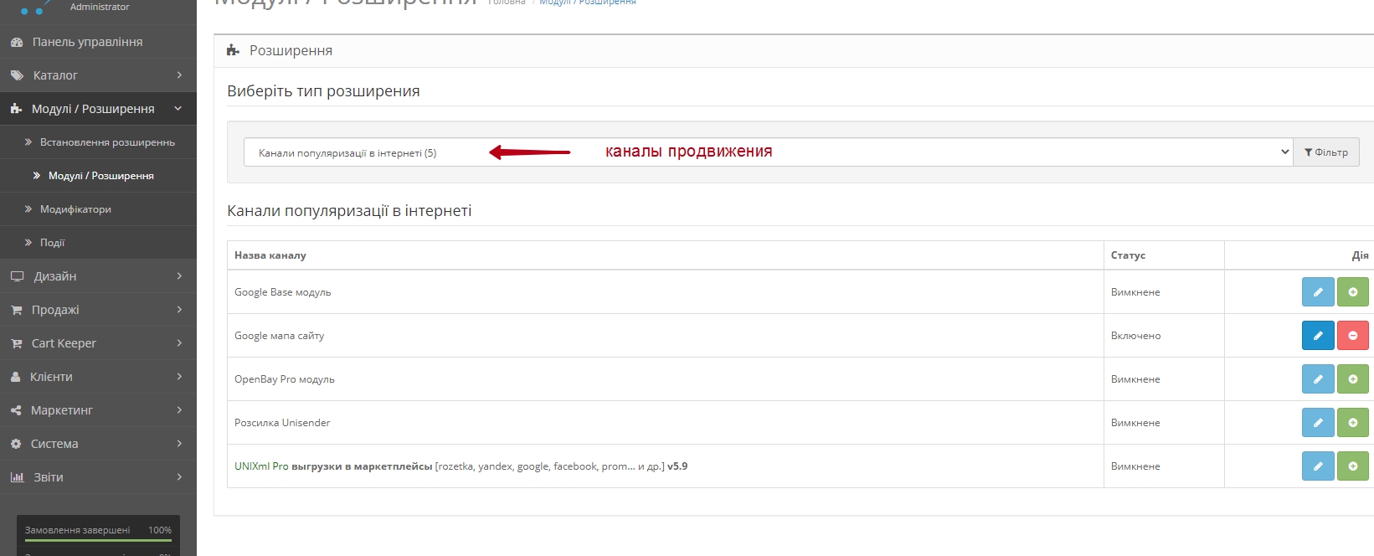Viewport: 1374px width, 556px height.
Task: Open the extension type dropdown
Action: (767, 152)
